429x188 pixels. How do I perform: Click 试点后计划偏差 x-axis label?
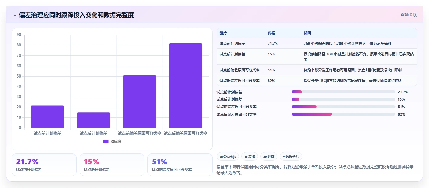tap(93, 133)
